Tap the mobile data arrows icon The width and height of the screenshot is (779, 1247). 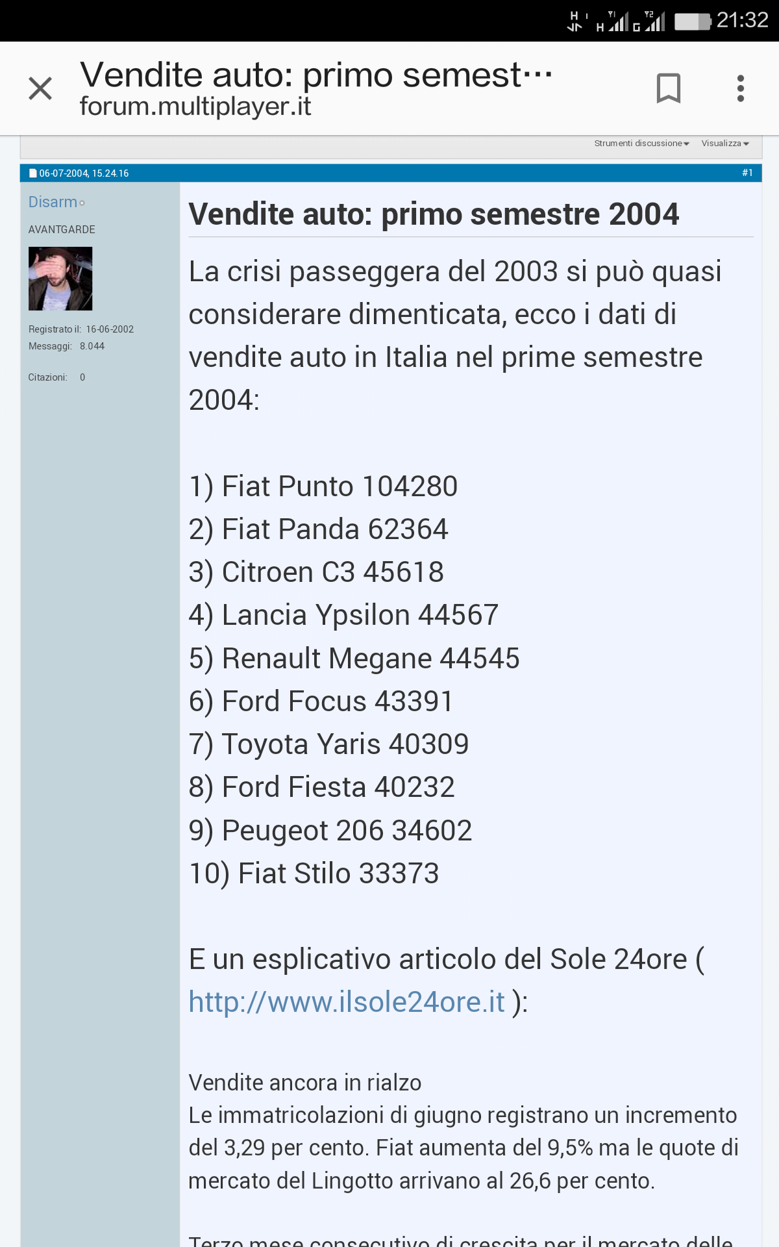[x=575, y=21]
